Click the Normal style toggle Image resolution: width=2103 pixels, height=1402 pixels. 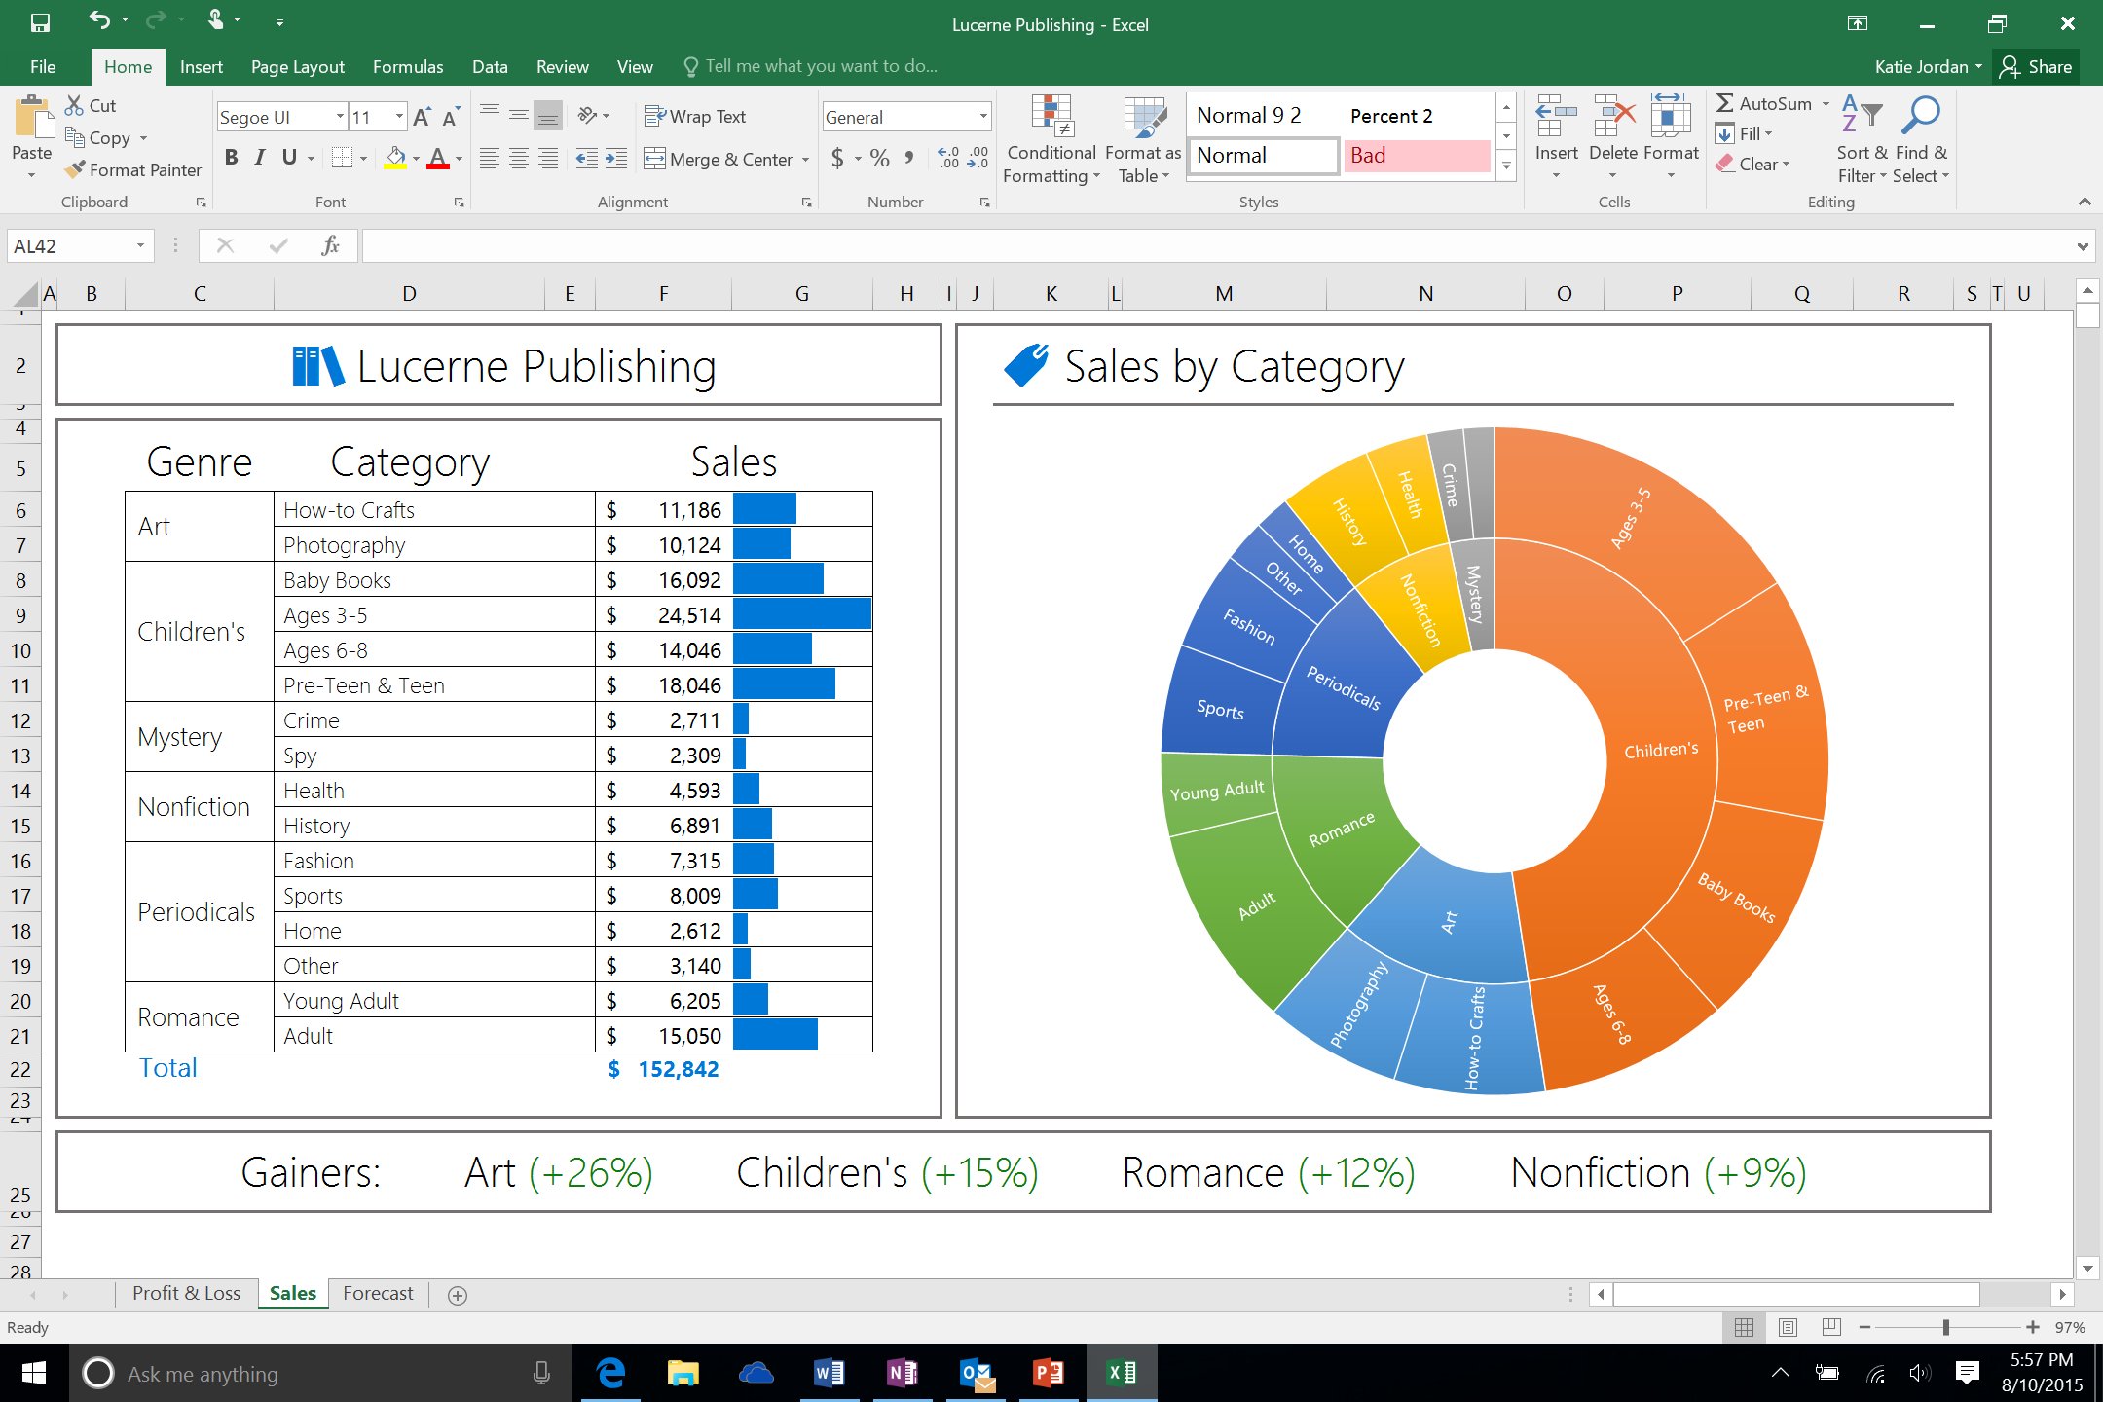pos(1263,155)
